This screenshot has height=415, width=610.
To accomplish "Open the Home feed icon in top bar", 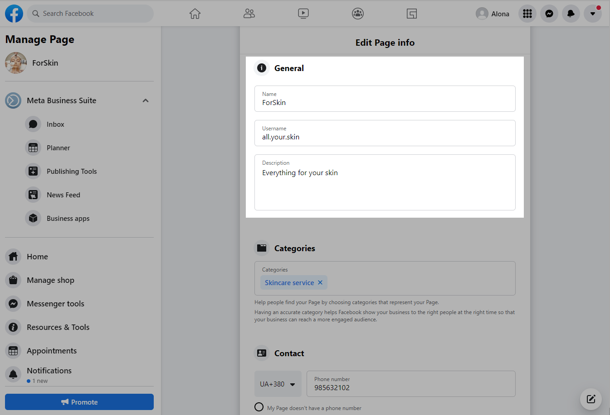I will pos(195,14).
